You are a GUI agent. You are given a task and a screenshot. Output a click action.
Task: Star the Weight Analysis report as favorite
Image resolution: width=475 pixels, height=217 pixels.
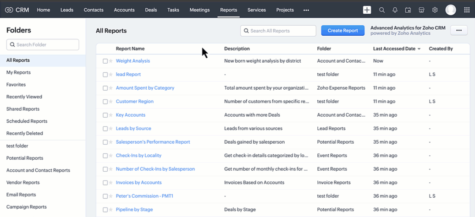tap(111, 61)
